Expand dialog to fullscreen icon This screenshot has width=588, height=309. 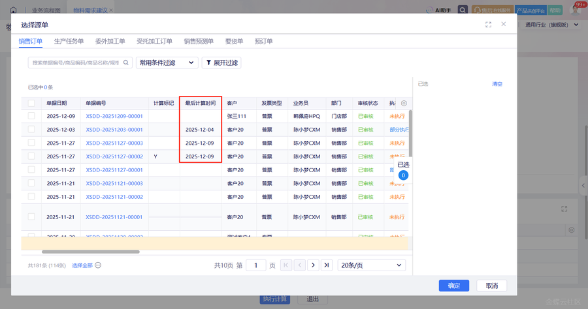[488, 25]
